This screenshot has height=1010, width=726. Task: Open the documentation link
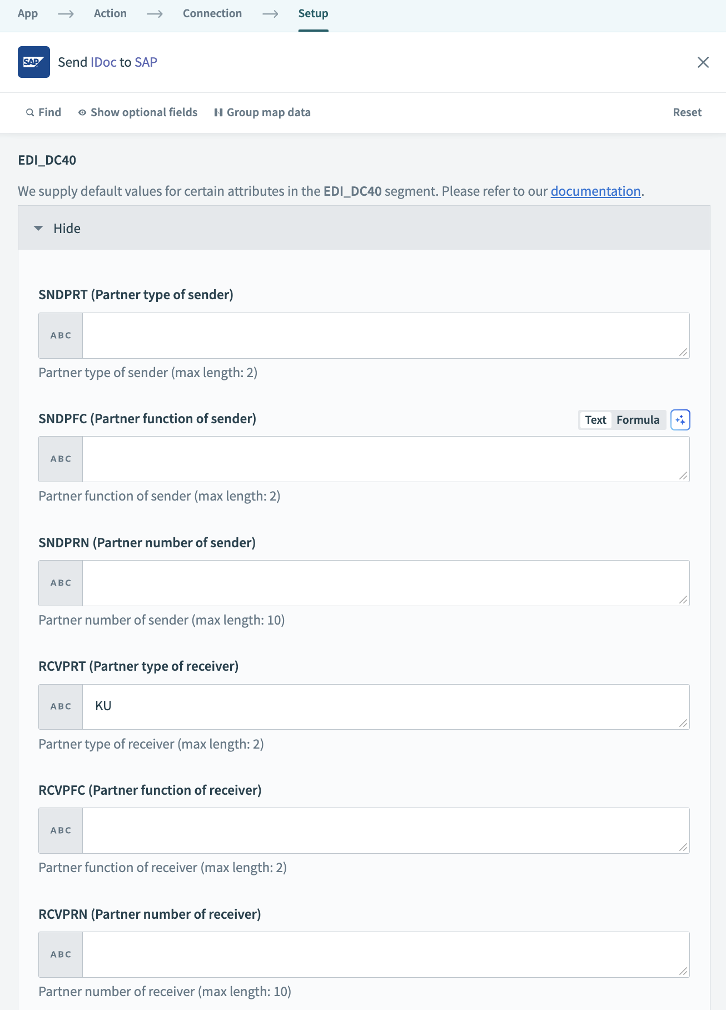(x=595, y=191)
